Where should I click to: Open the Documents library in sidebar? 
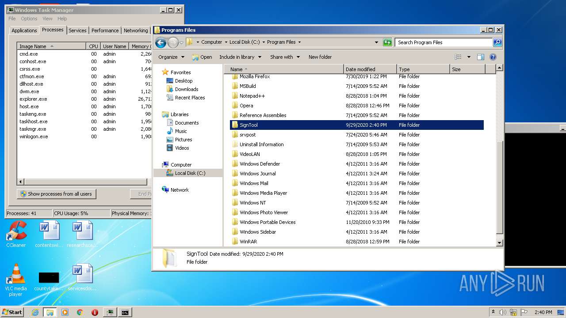[187, 123]
